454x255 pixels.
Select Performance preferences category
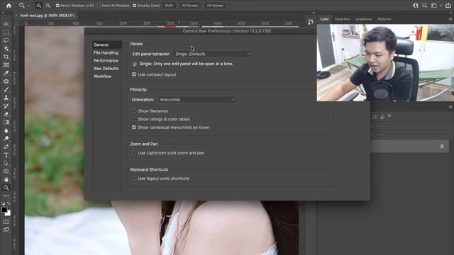106,60
